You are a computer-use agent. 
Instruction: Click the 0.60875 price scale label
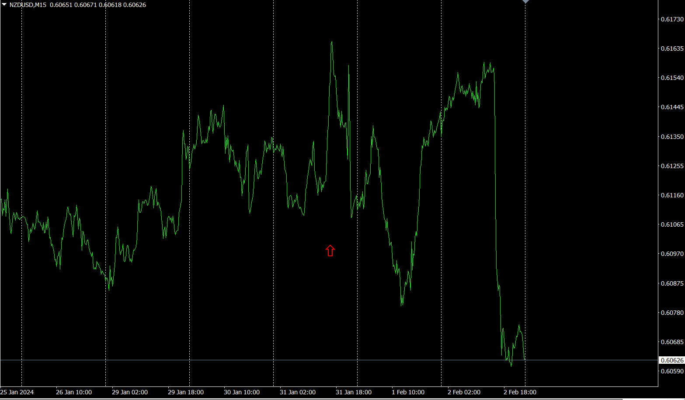tap(672, 283)
